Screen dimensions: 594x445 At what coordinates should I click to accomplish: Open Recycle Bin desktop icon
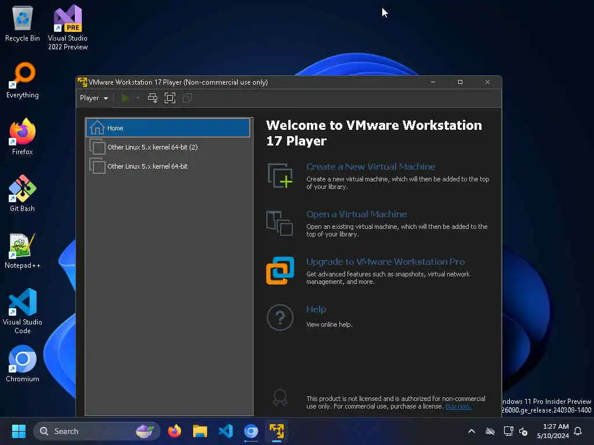coord(23,24)
